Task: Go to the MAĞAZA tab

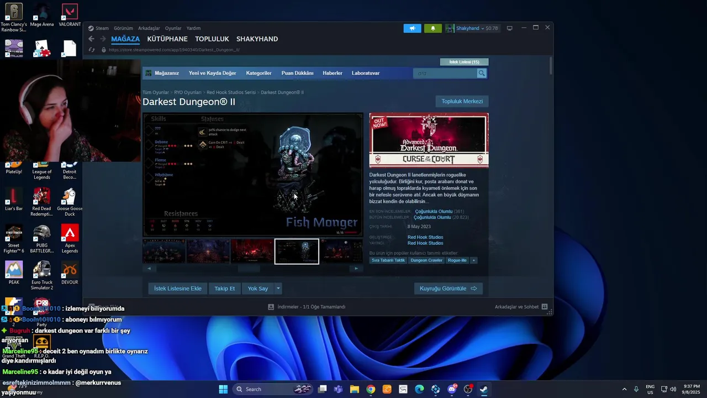Action: [125, 39]
